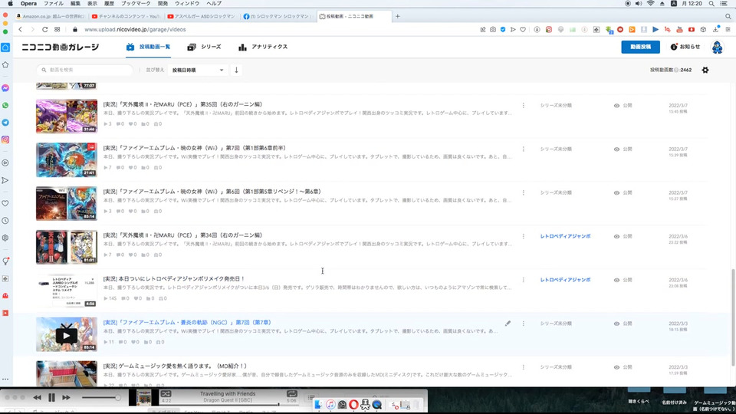This screenshot has height=414, width=736.
Task: Open more options for 蒼炎の軌跡 第7回 video
Action: click(524, 324)
